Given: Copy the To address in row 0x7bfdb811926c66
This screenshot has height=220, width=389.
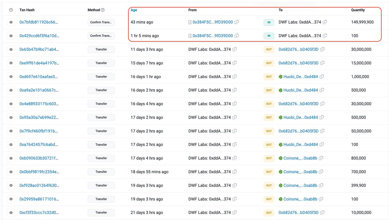Looking at the screenshot, I should [325, 22].
